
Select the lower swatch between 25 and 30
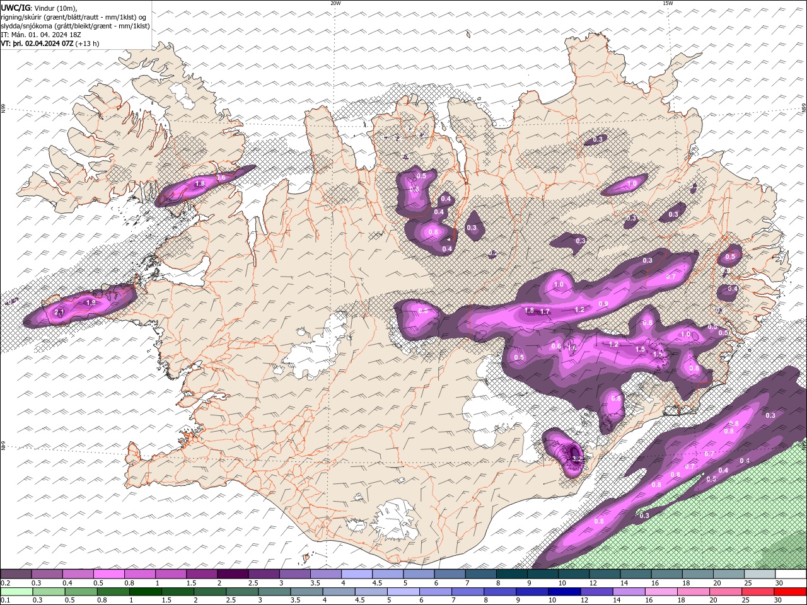pos(758,592)
